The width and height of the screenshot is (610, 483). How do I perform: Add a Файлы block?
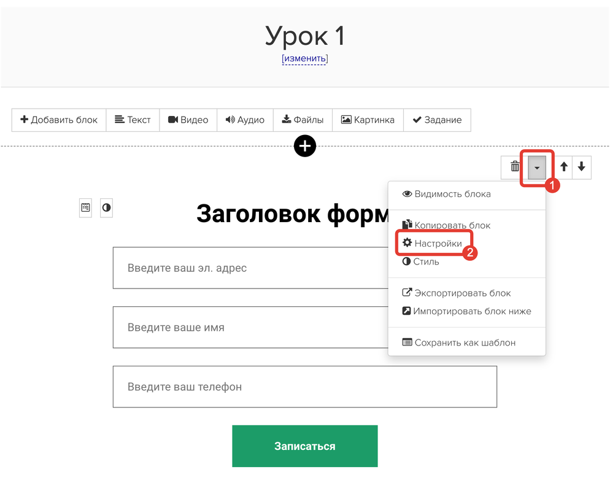click(303, 120)
